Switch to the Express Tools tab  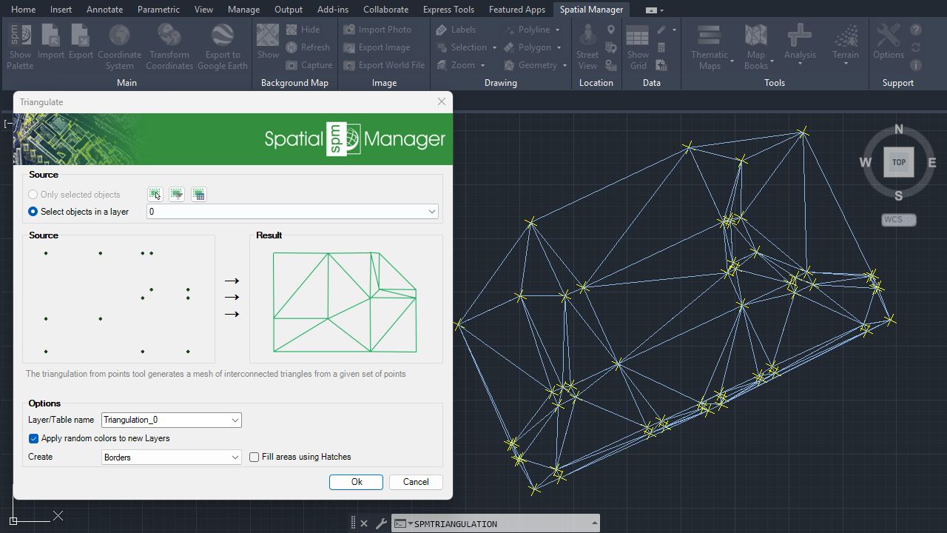[448, 10]
